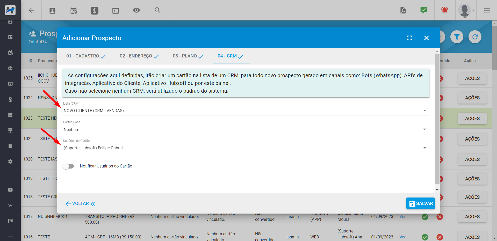The image size is (497, 241).
Task: Open sidebar book panel icon
Action: click(x=10, y=37)
